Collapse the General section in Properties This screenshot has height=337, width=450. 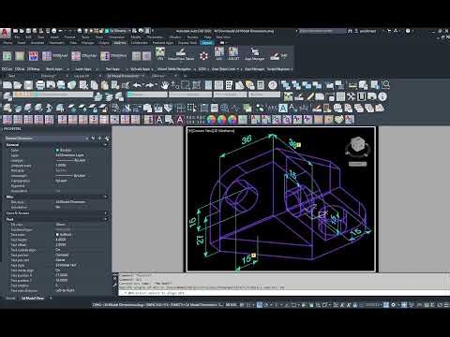[x=105, y=145]
